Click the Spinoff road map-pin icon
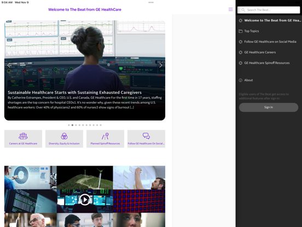 [105, 136]
